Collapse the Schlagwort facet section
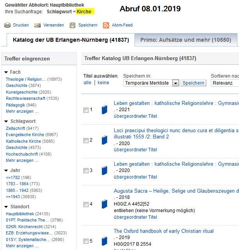Screen dimensions: 239x250 pos(6,121)
